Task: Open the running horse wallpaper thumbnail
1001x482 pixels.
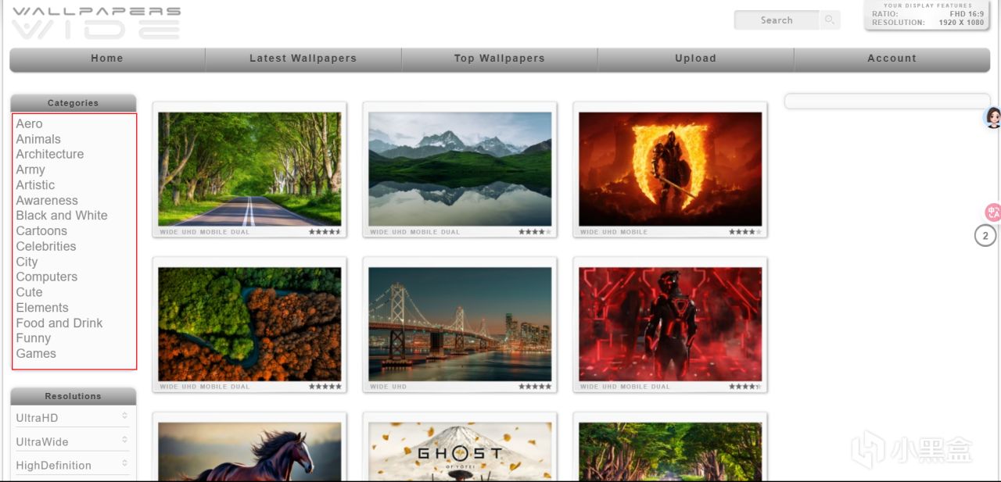Action: point(249,452)
